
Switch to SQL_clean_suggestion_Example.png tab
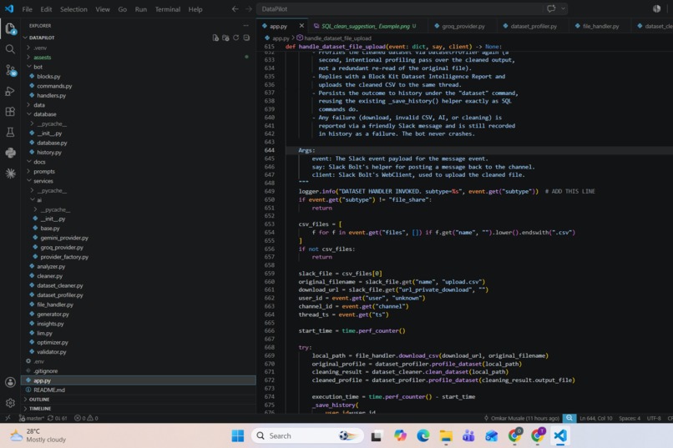click(x=366, y=26)
